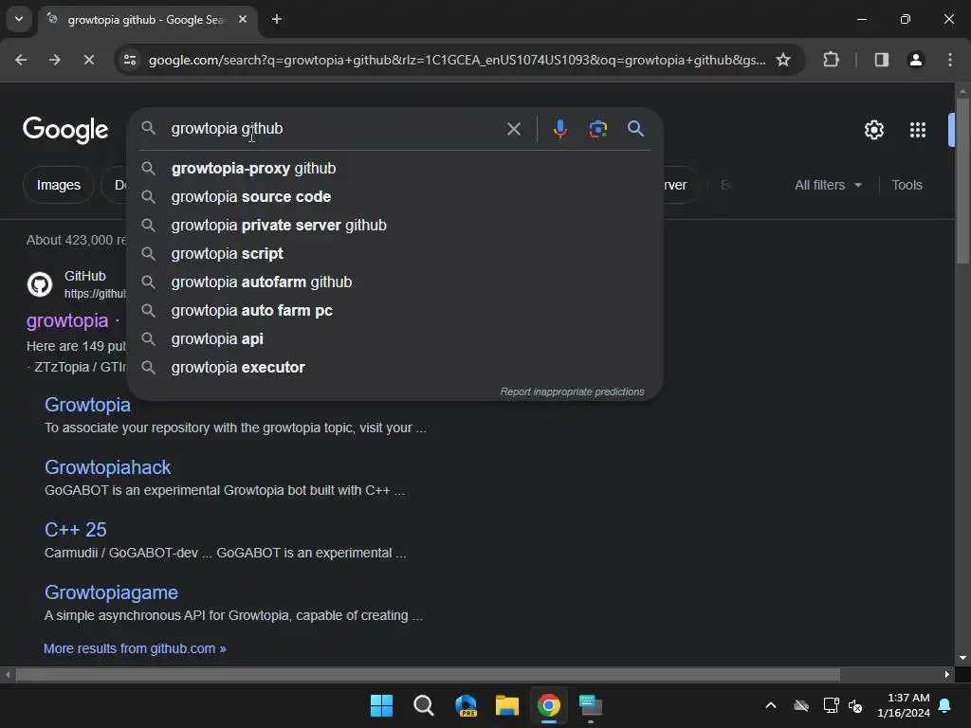Pick suggestion growtopia source code
The image size is (971, 728).
click(x=394, y=197)
